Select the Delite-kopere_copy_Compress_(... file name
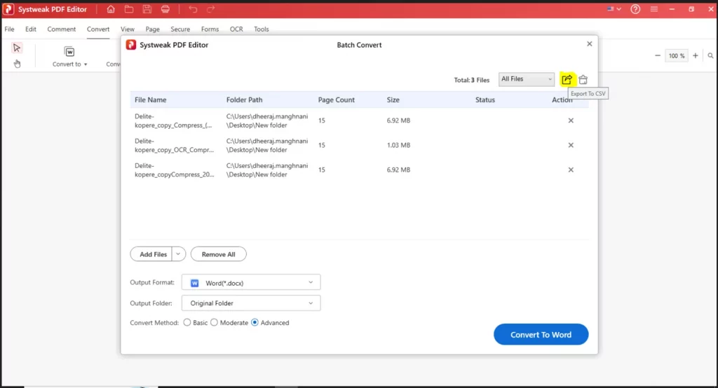 173,120
